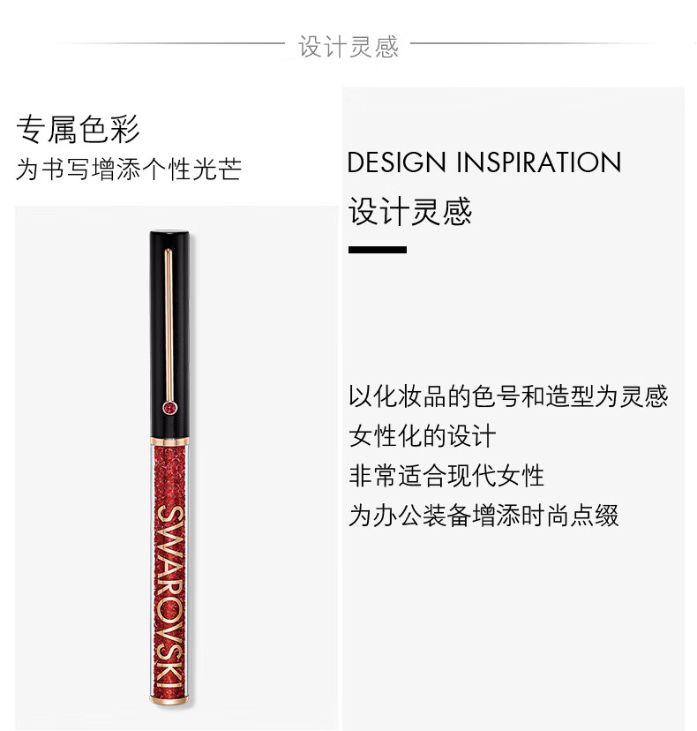Click the right divider line beside the header
Screen dimensions: 697x731
tap(534, 43)
